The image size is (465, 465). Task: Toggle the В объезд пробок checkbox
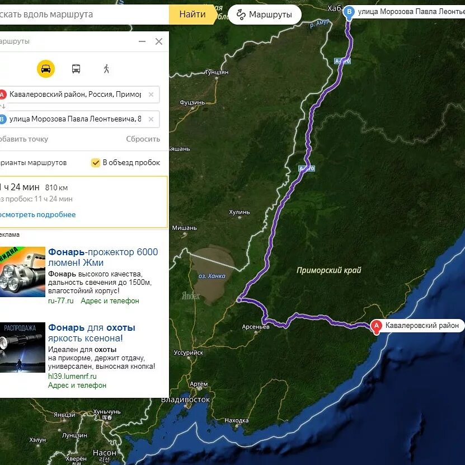tap(96, 162)
